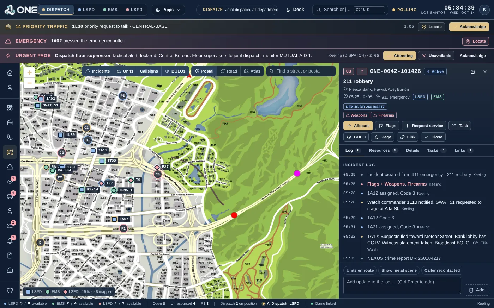Click the Find a street or postal field
Screen dimensions: 494x308
(x=301, y=71)
